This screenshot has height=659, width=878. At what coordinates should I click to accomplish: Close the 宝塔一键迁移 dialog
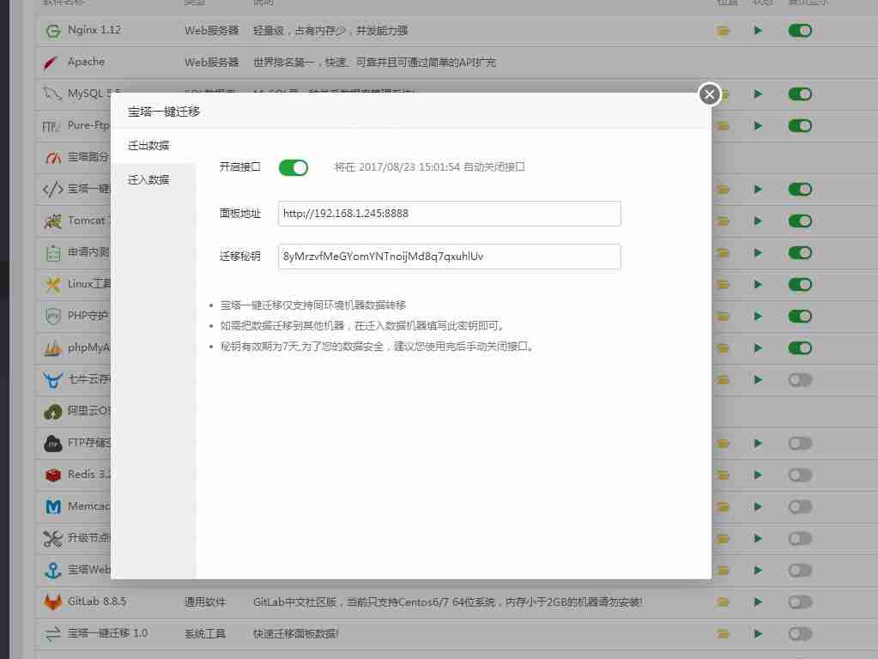[x=708, y=94]
